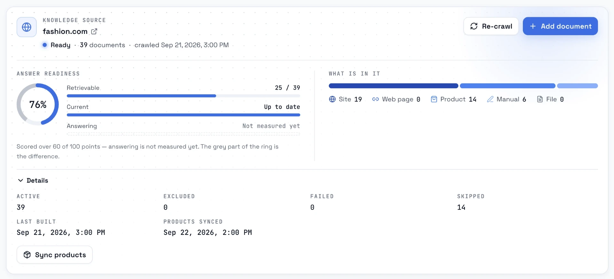Image resolution: width=614 pixels, height=279 pixels.
Task: Click the Product bag icon
Action: (x=434, y=99)
